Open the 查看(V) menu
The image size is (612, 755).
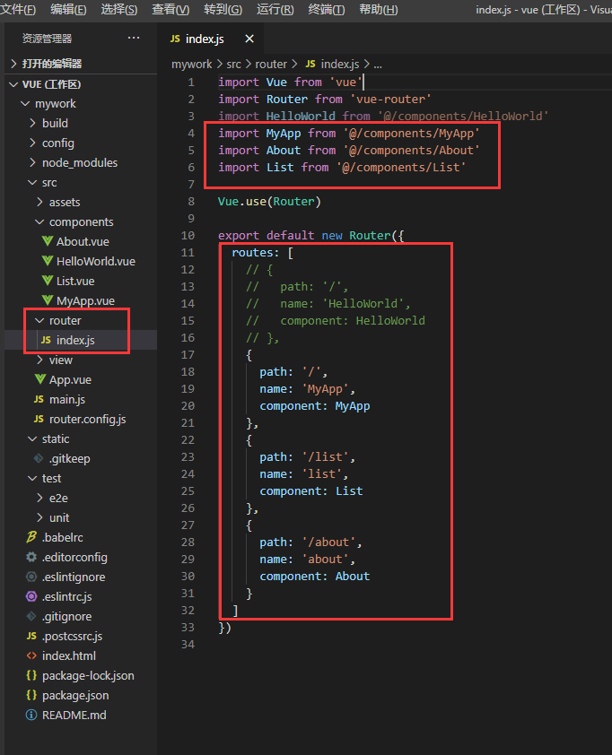[x=170, y=10]
